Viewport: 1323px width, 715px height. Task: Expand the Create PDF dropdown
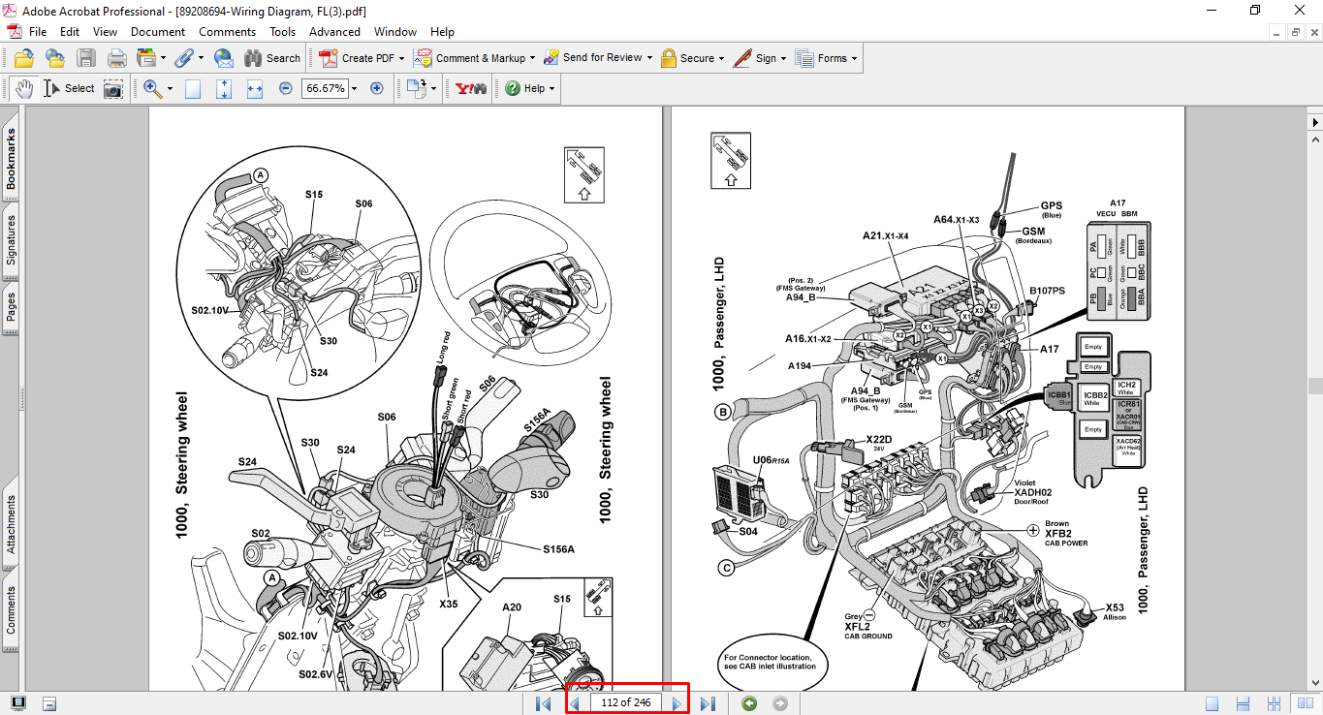pyautogui.click(x=401, y=58)
